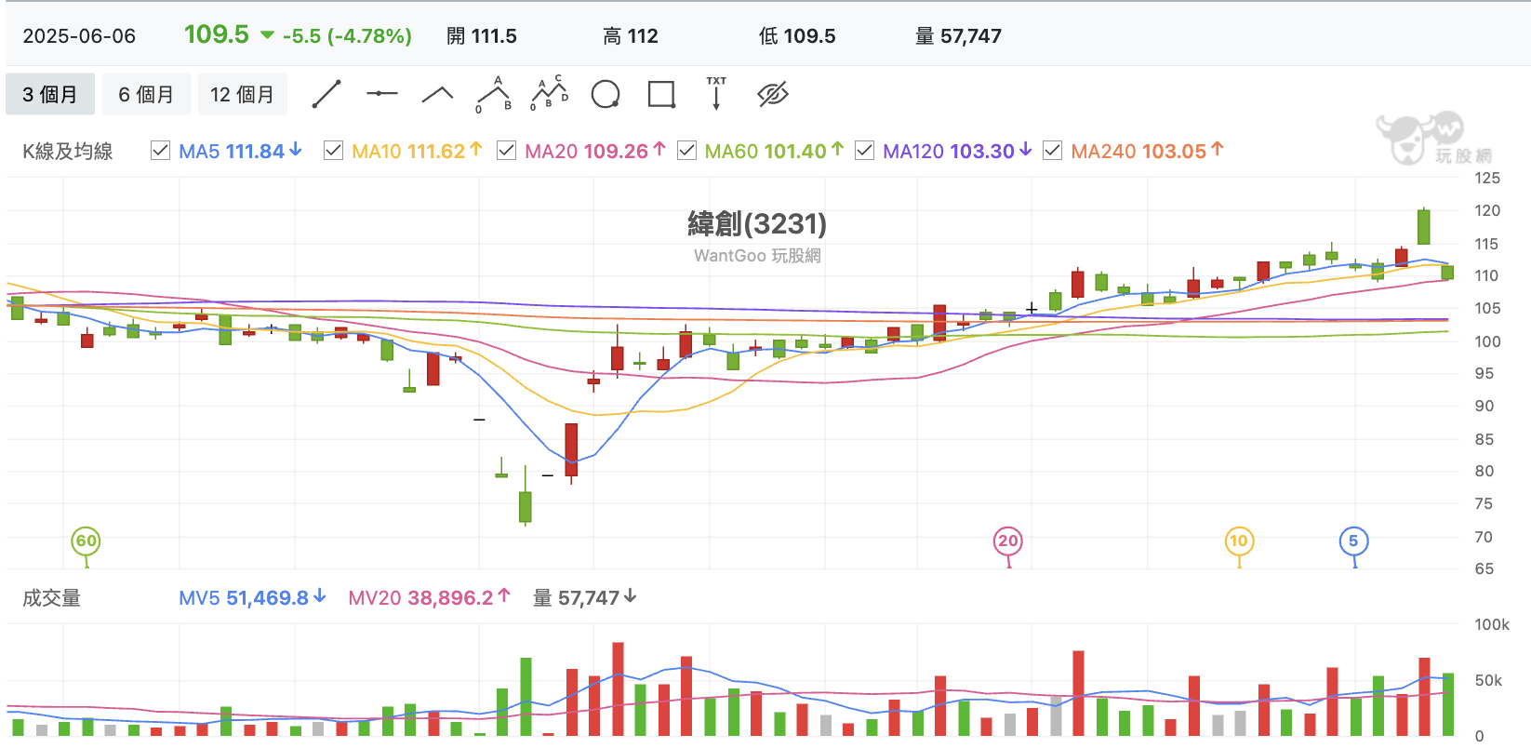Uncheck the MA60 moving average checkbox

click(686, 151)
